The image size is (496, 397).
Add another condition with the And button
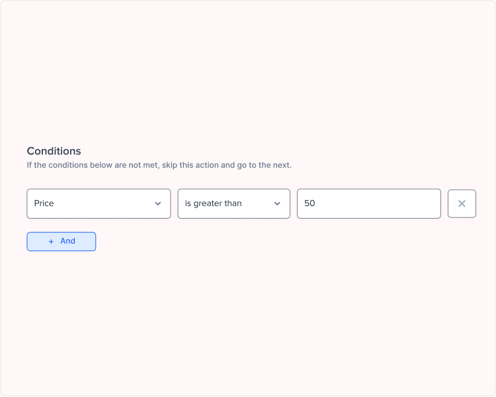[62, 242]
